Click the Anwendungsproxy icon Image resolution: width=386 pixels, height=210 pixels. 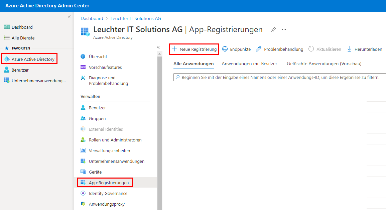(x=83, y=204)
